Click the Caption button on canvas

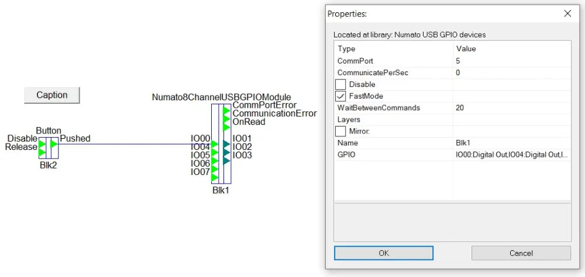[52, 95]
